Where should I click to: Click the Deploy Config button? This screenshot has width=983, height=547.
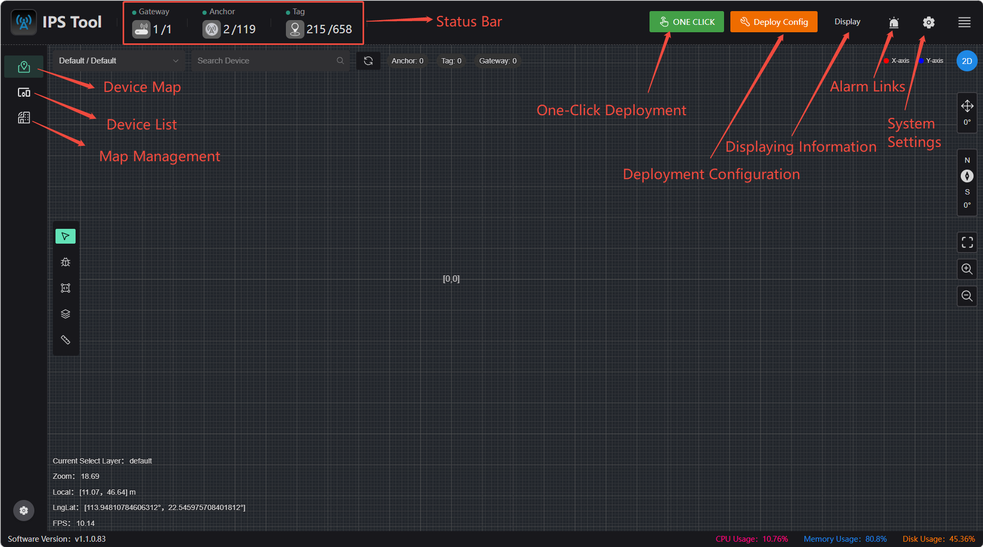pos(774,22)
